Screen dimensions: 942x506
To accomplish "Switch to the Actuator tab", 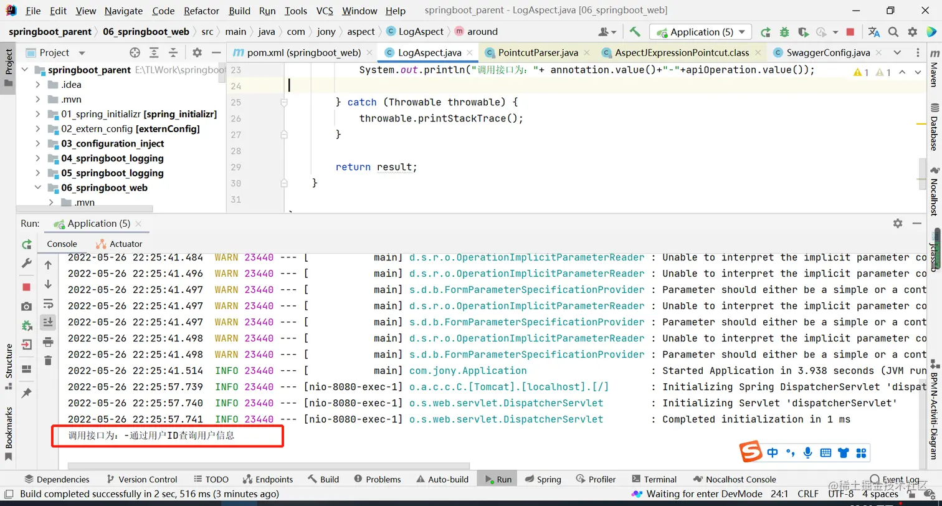I will (119, 244).
